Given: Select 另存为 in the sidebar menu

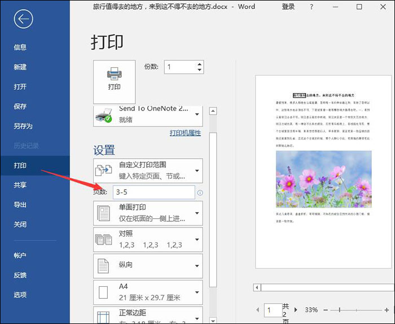Looking at the screenshot, I should (23, 126).
